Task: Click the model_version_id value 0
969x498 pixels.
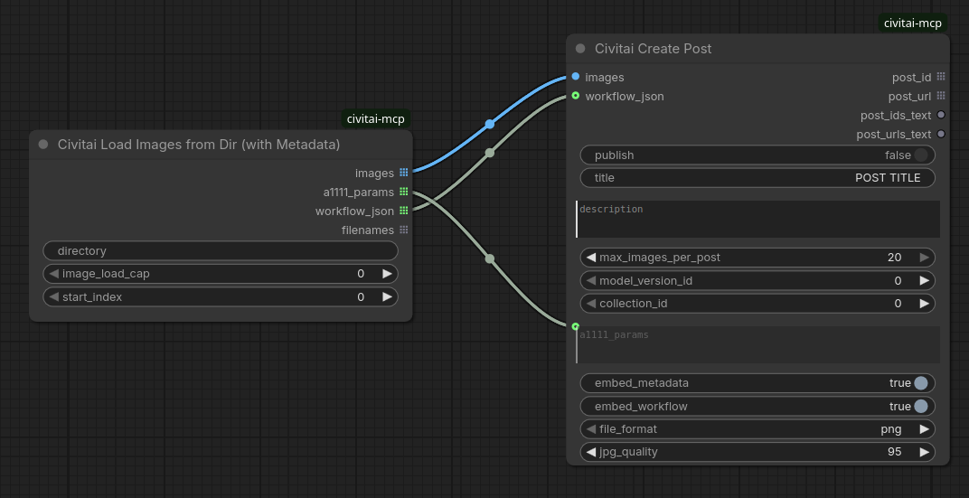Action: [x=898, y=280]
